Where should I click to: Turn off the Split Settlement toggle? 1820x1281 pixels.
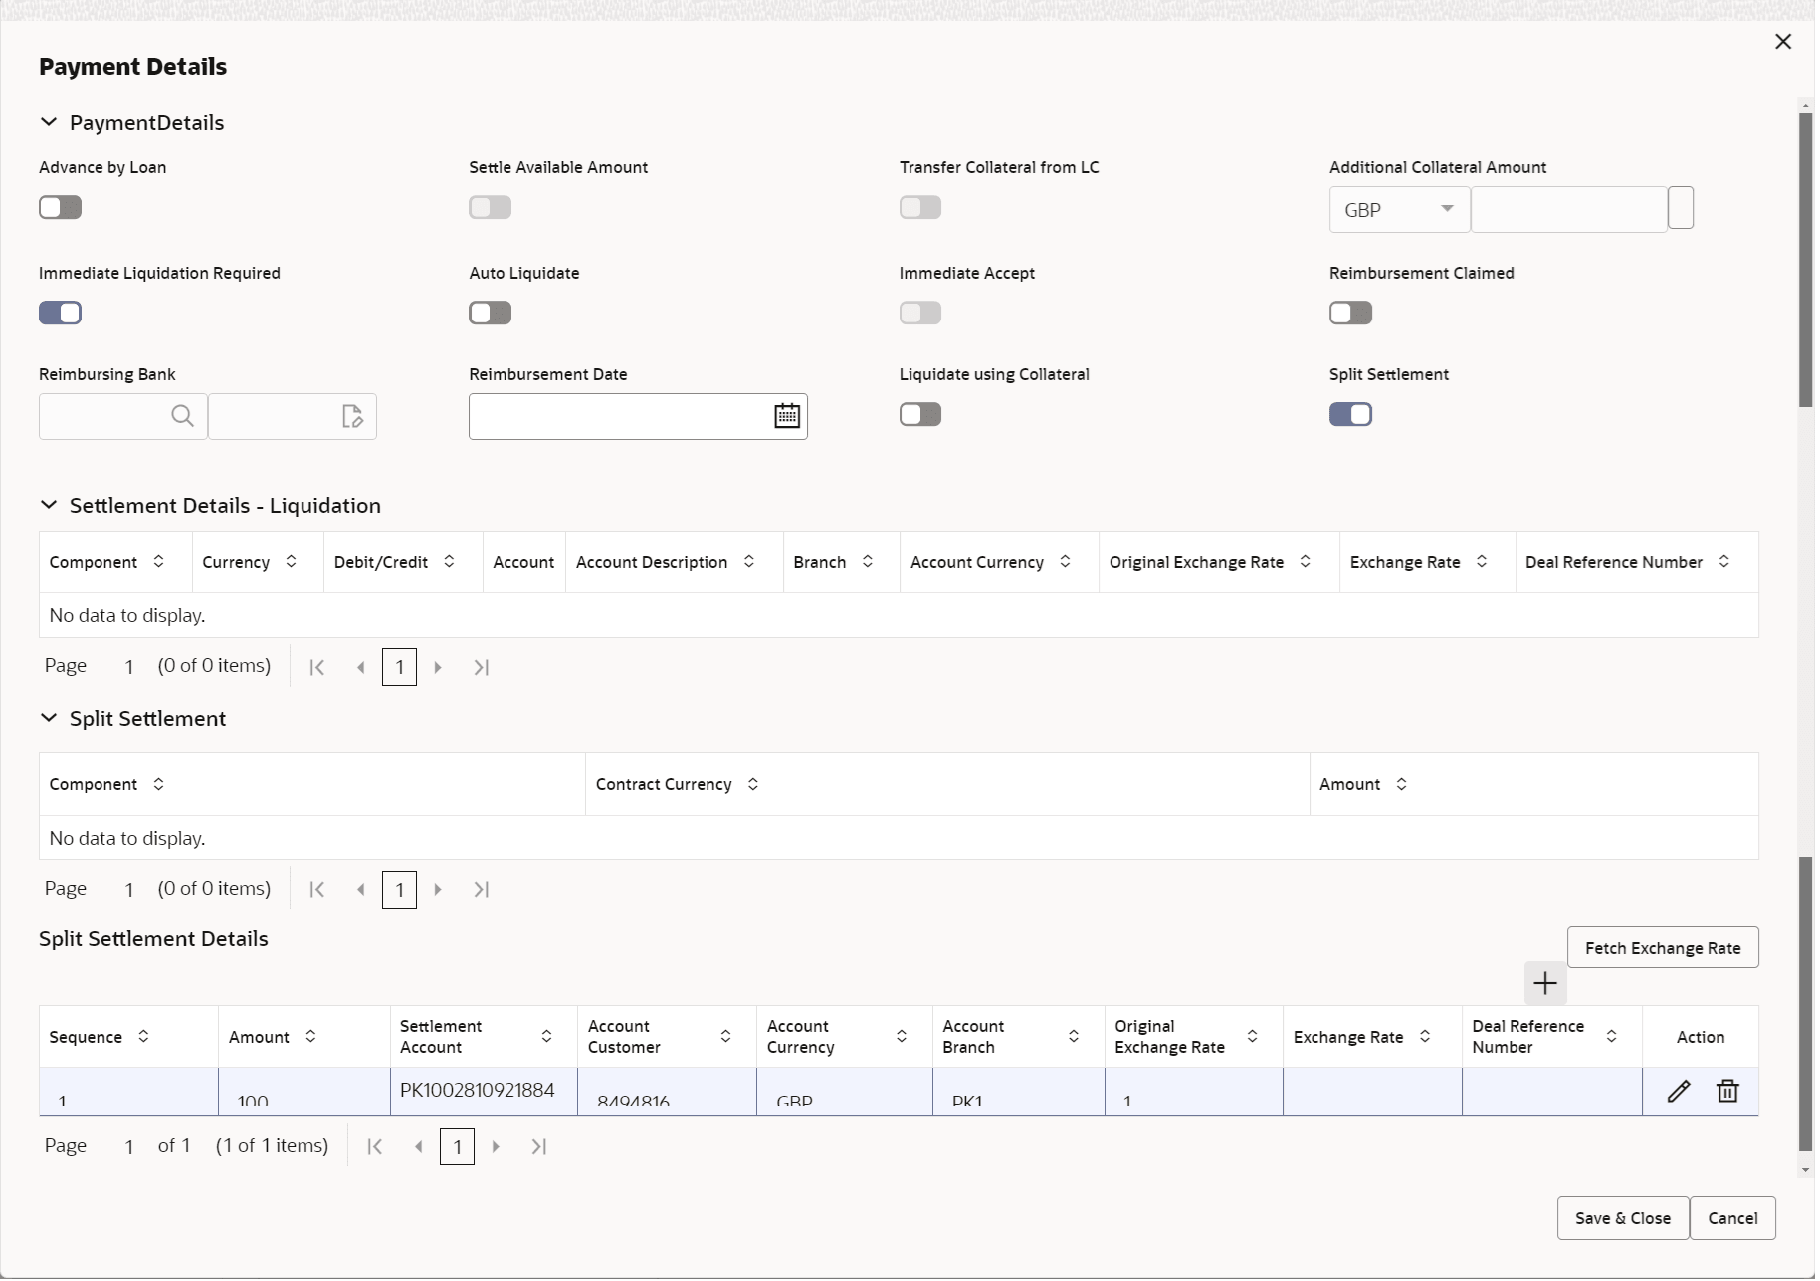(x=1351, y=414)
